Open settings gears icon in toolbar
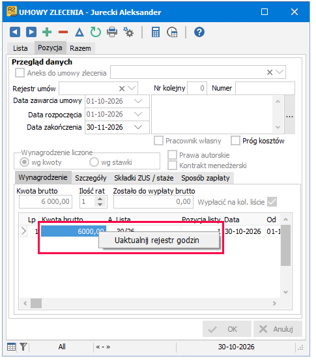The image size is (316, 363). (128, 32)
